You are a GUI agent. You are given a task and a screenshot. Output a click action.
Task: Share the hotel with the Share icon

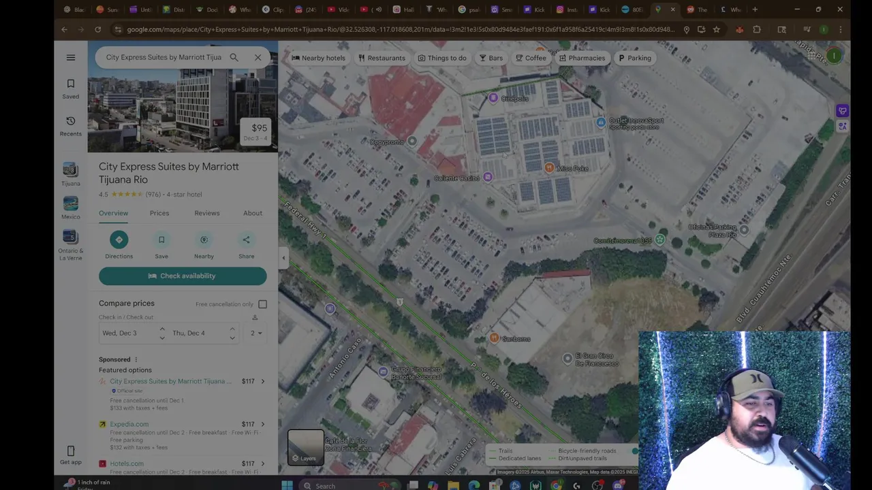[246, 240]
